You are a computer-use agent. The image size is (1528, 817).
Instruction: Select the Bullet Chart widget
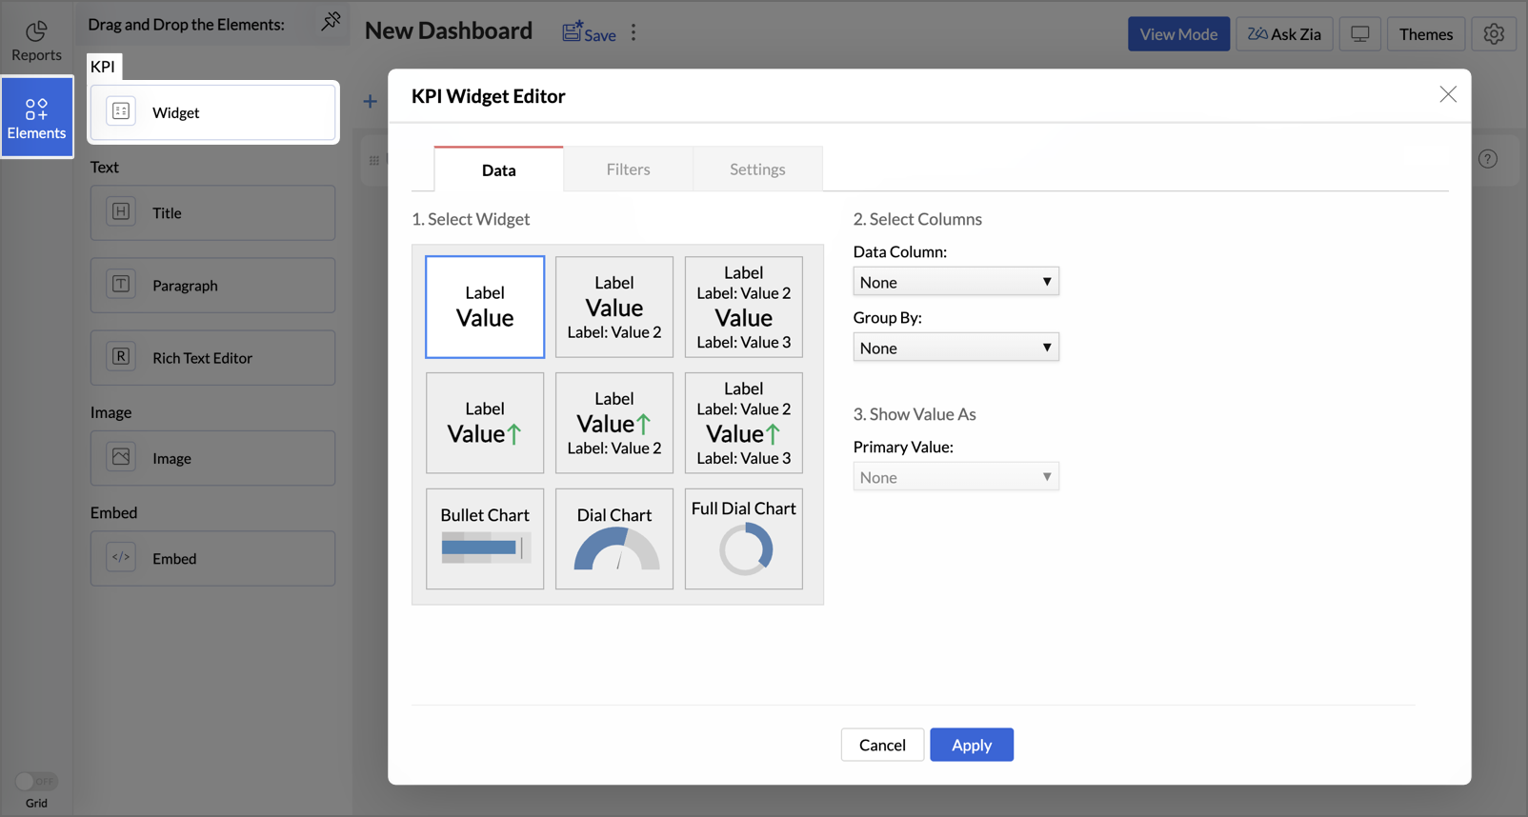point(485,539)
